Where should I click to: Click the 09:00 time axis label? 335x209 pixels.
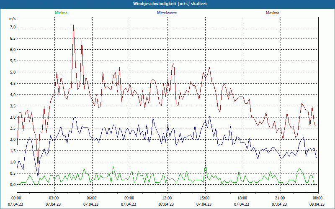[x=129, y=198]
